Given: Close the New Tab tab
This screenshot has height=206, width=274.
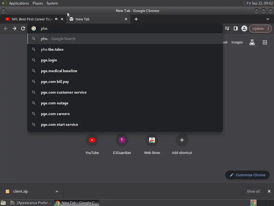Looking at the screenshot, I should pyautogui.click(x=126, y=19).
